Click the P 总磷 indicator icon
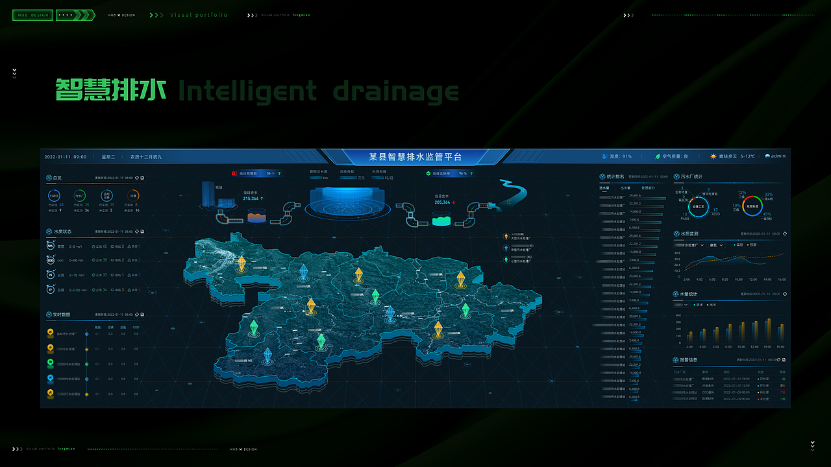 click(51, 290)
